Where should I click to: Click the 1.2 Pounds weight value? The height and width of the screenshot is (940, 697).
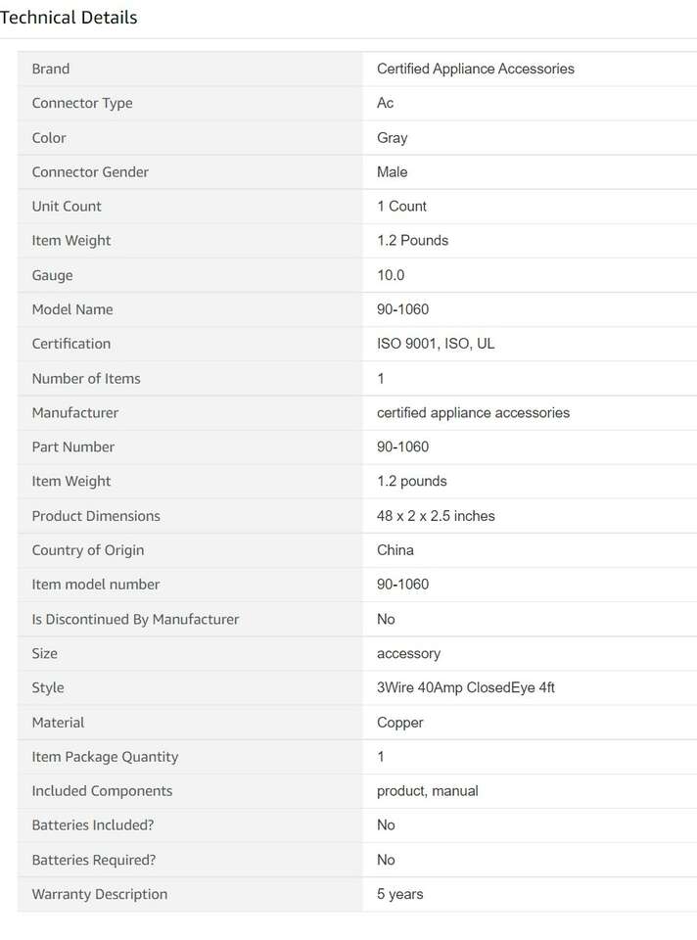(412, 241)
